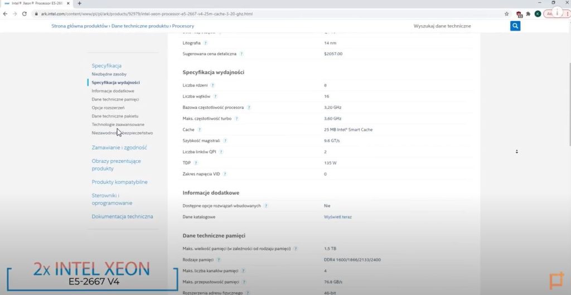The height and width of the screenshot is (295, 571).
Task: Open Dokumentacja techniczna section
Action: (122, 216)
